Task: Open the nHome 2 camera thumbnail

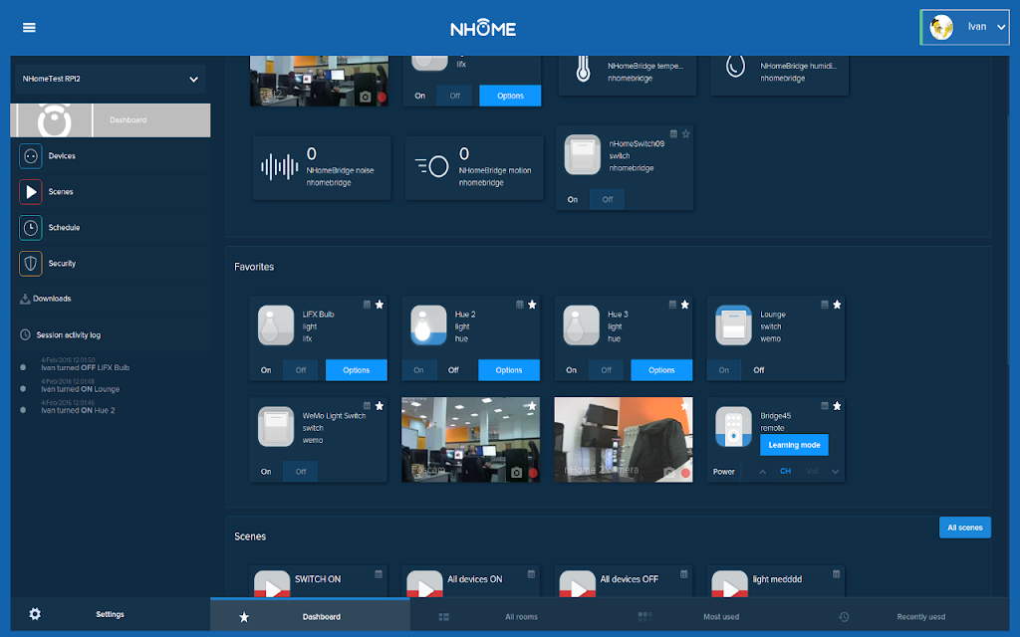Action: tap(624, 440)
